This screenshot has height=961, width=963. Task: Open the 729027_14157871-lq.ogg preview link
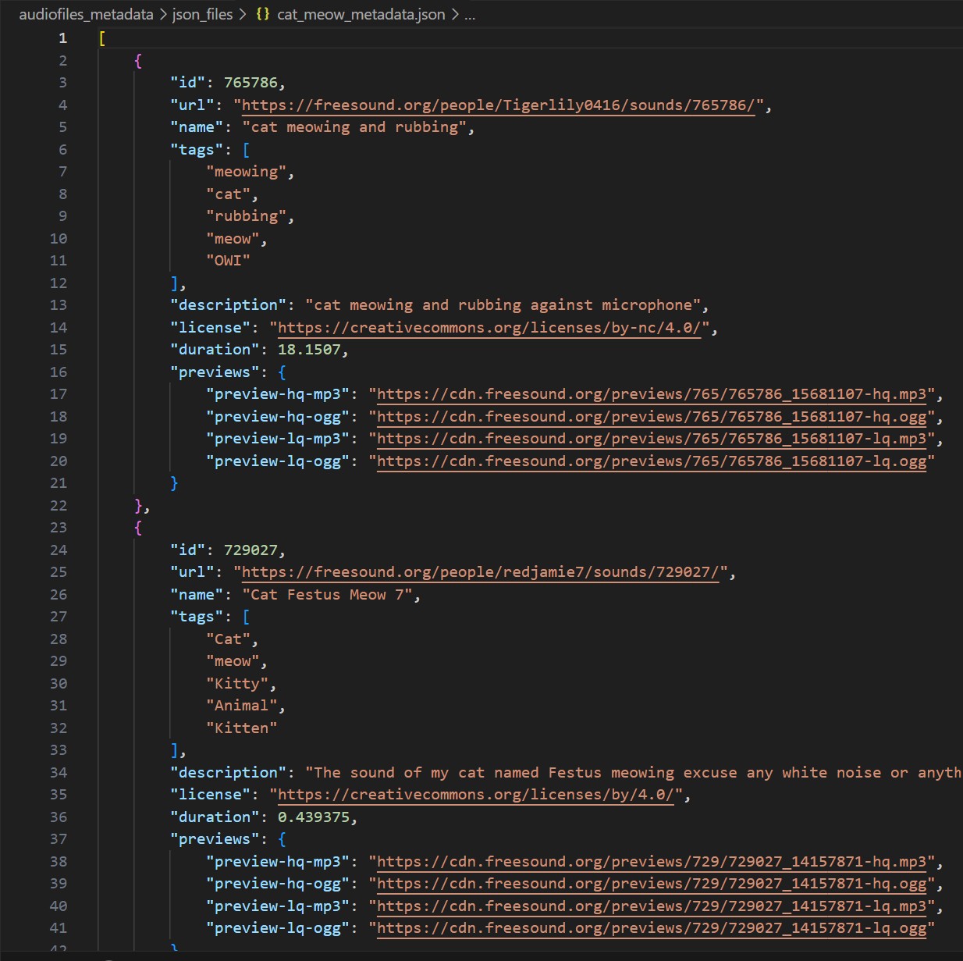(x=652, y=928)
